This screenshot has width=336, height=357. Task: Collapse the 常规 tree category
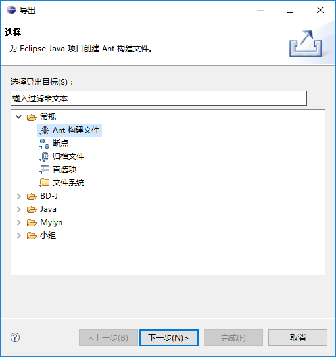[x=18, y=117]
